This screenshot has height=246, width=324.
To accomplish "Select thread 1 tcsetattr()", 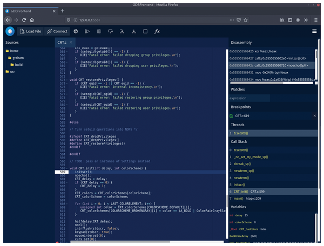I will click(273, 133).
